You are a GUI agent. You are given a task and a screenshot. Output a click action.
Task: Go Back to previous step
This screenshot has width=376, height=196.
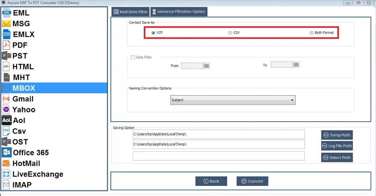pyautogui.click(x=211, y=181)
